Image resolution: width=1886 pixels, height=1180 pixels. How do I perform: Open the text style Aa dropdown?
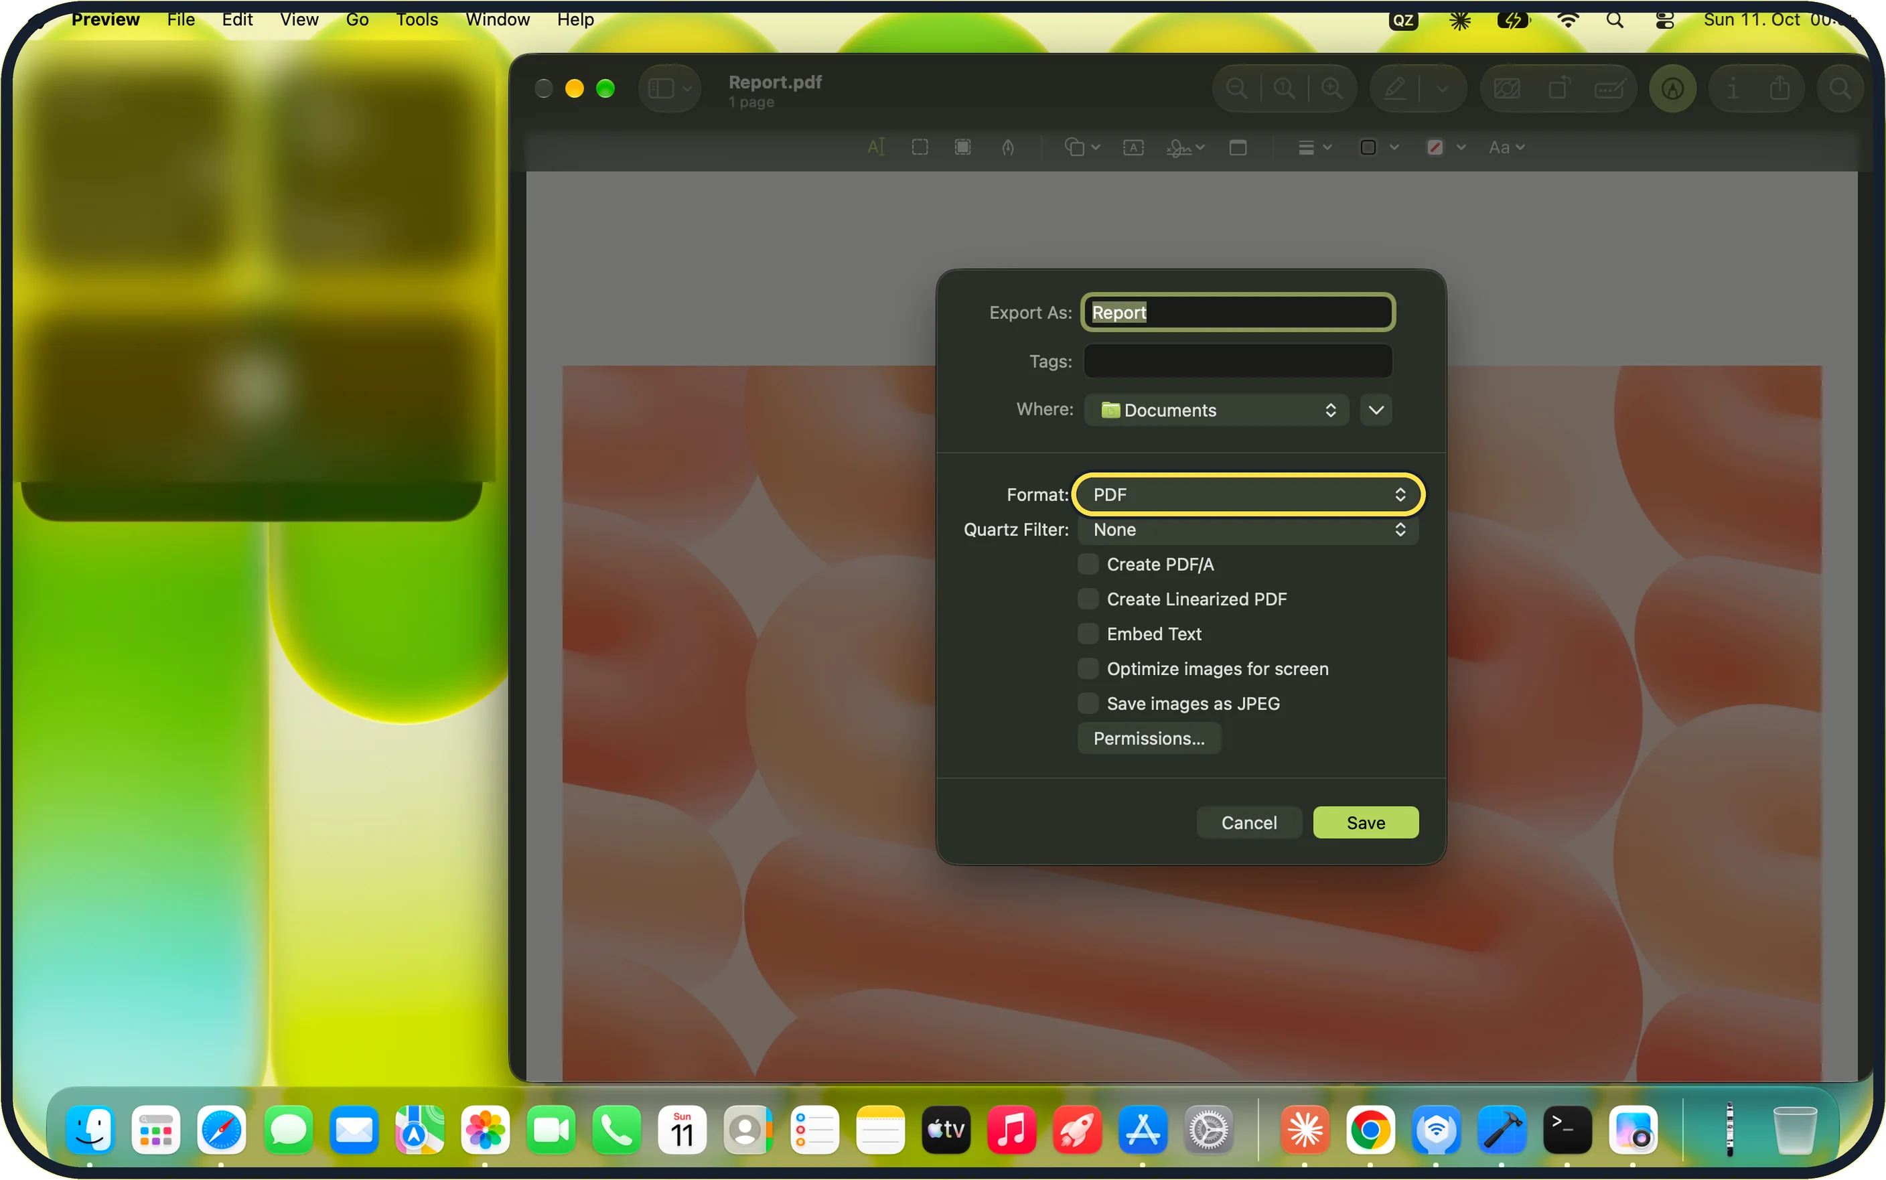(x=1506, y=147)
